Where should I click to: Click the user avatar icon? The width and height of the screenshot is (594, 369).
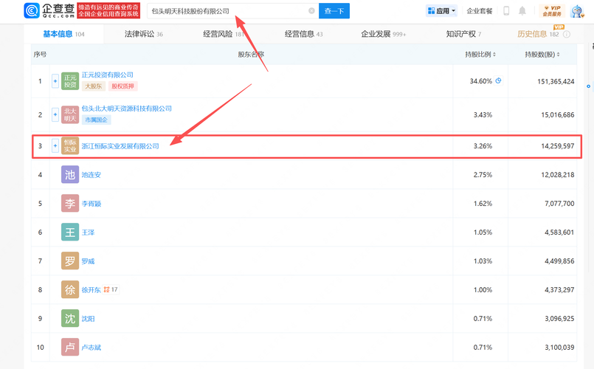coord(577,11)
